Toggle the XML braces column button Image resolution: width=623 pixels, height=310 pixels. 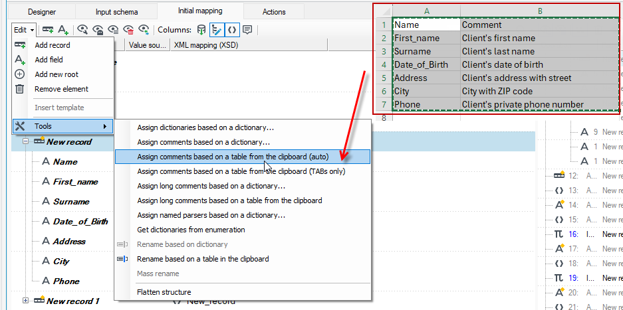point(233,29)
